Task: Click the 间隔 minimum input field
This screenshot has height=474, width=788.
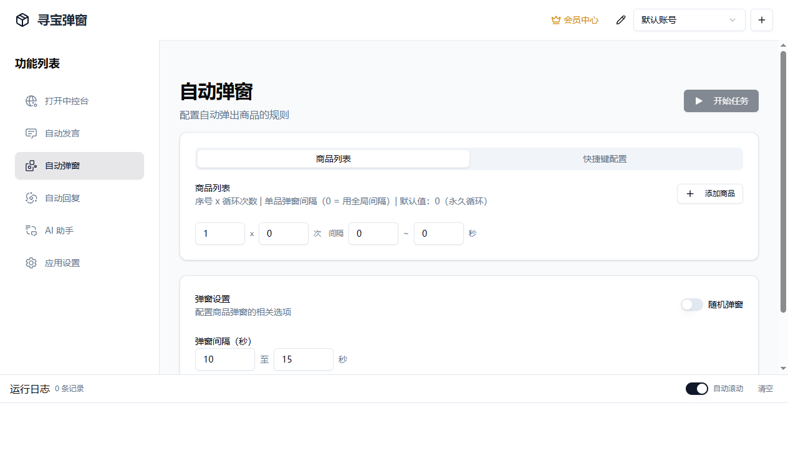Action: point(373,234)
